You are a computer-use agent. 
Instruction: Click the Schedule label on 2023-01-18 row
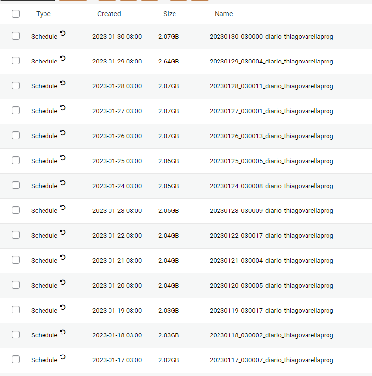[44, 335]
